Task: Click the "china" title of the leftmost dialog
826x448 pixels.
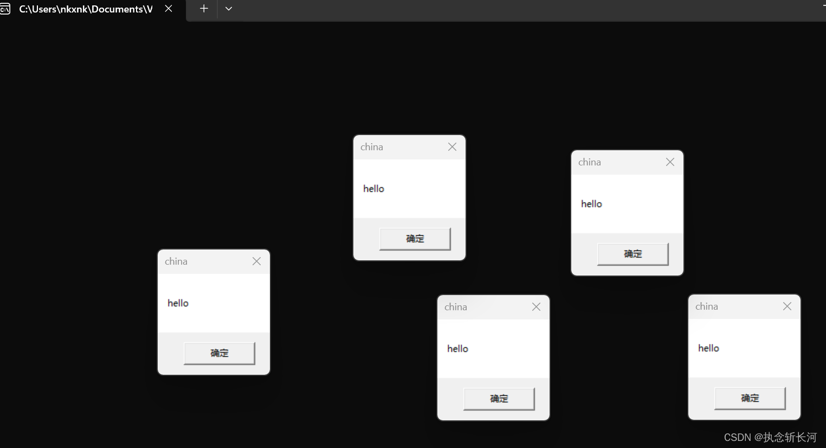Action: point(176,261)
